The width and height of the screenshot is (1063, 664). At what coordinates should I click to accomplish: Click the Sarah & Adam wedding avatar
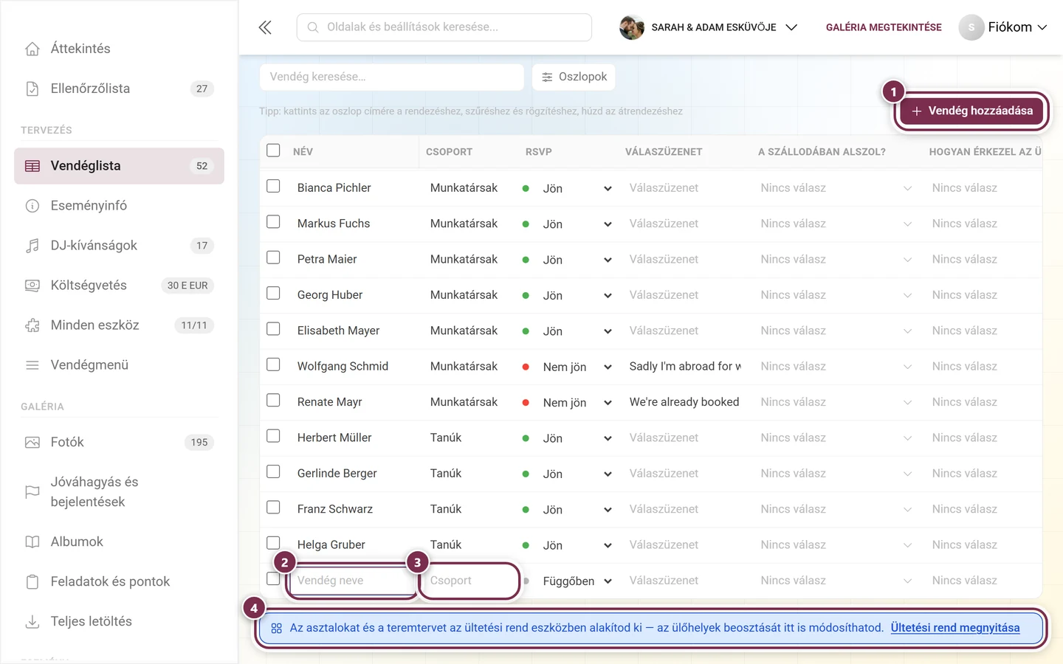coord(632,27)
